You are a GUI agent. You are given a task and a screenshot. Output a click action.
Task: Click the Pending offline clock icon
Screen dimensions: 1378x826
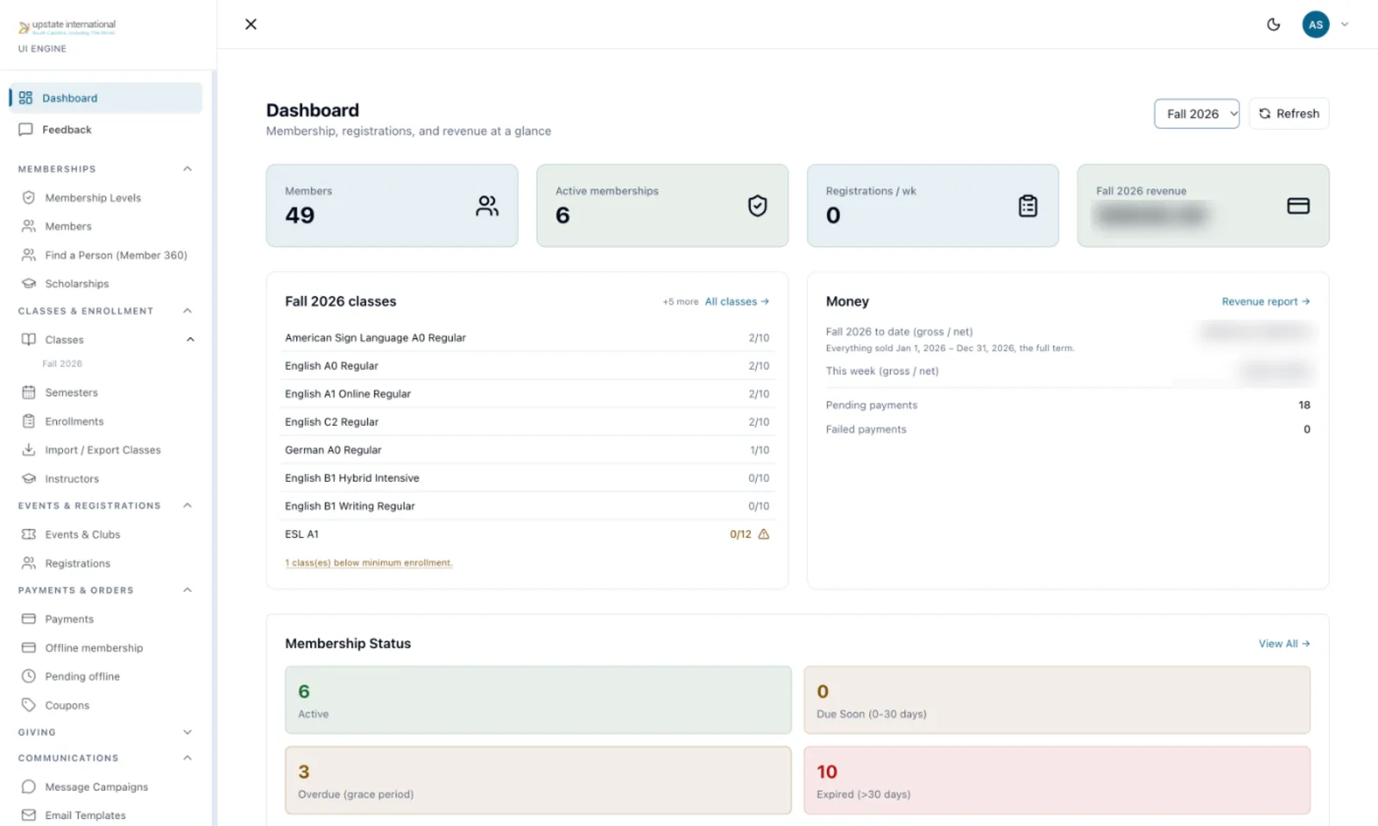tap(28, 676)
